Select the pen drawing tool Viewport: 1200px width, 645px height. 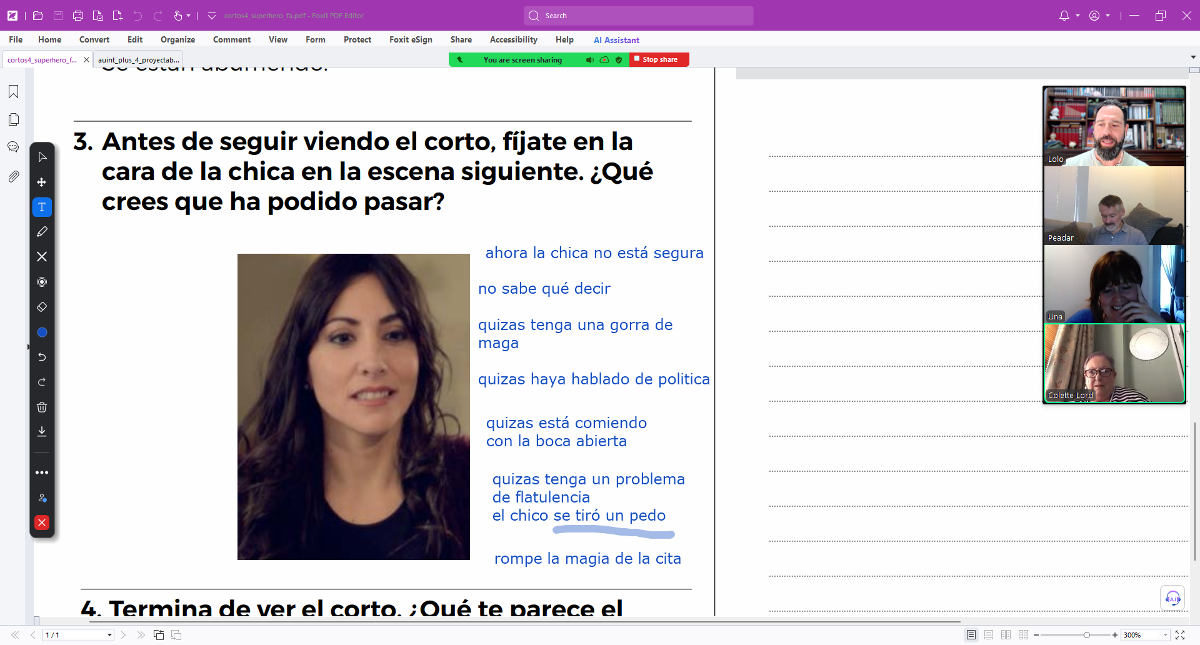click(x=42, y=232)
